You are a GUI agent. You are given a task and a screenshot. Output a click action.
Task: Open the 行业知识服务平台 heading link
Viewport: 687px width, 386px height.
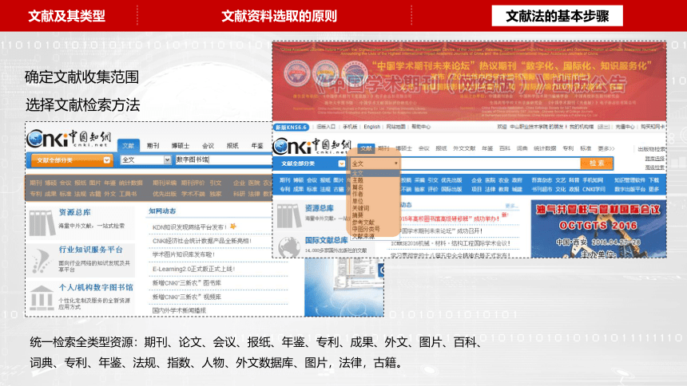(x=91, y=250)
